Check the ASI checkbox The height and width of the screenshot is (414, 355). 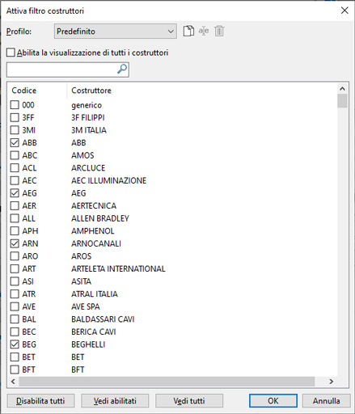click(15, 281)
